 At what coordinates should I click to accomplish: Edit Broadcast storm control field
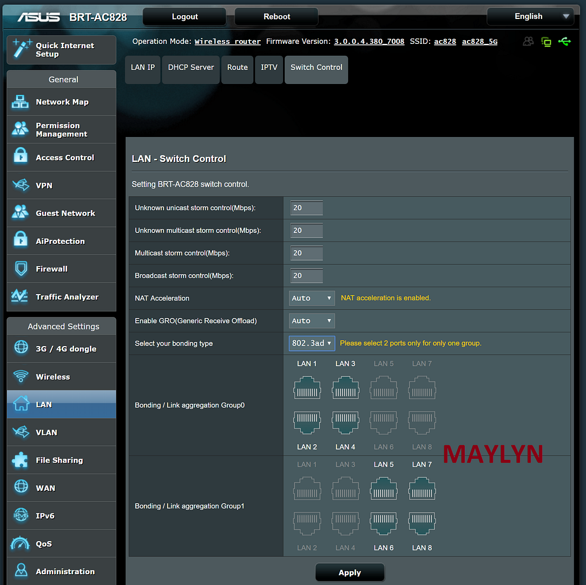point(306,276)
